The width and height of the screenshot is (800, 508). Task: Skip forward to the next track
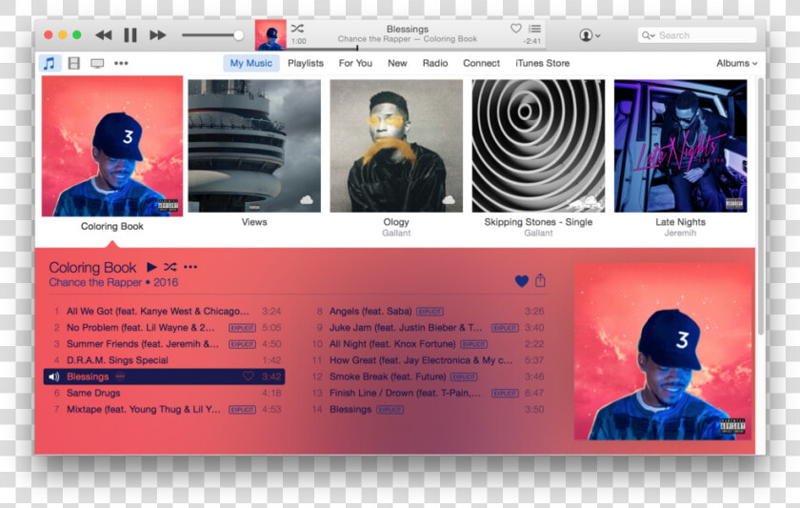click(x=158, y=35)
